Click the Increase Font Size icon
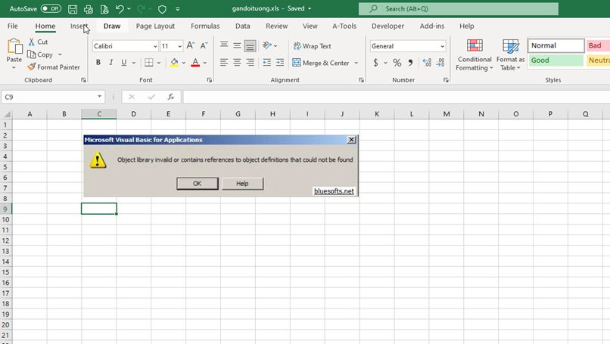The width and height of the screenshot is (610, 344). 191,46
